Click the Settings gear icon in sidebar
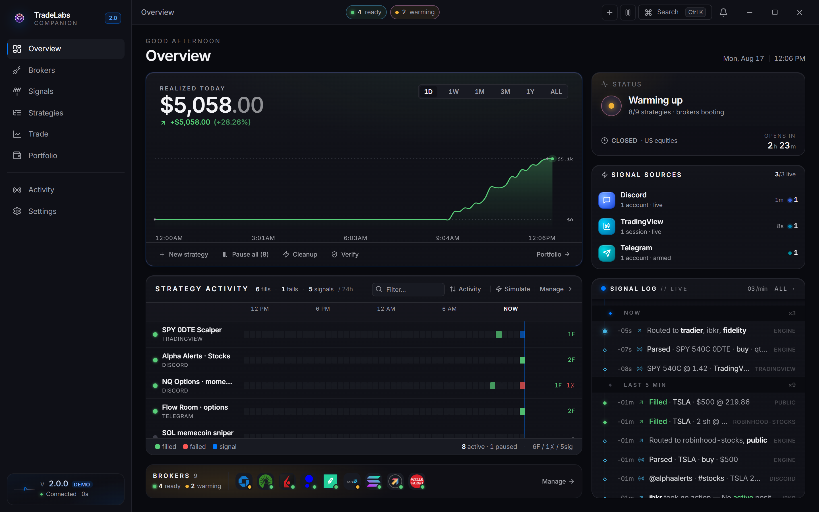This screenshot has width=819, height=512. pos(17,211)
